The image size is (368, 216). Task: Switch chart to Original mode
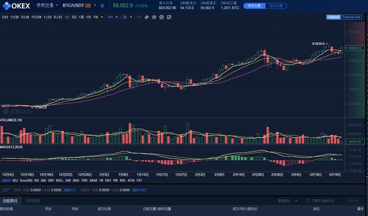333,17
